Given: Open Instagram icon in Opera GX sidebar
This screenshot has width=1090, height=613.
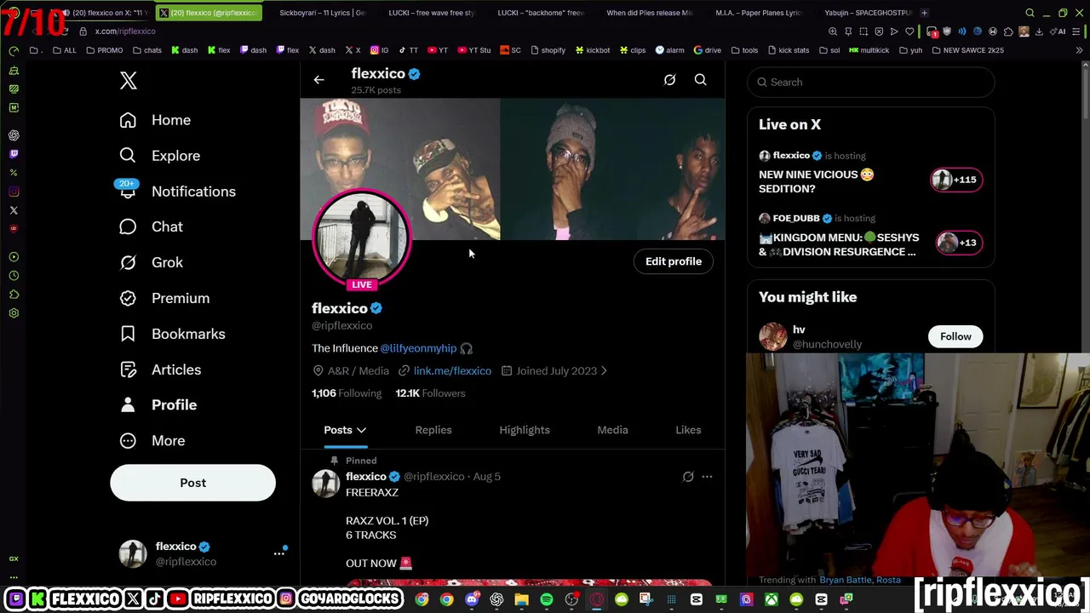Looking at the screenshot, I should point(14,192).
